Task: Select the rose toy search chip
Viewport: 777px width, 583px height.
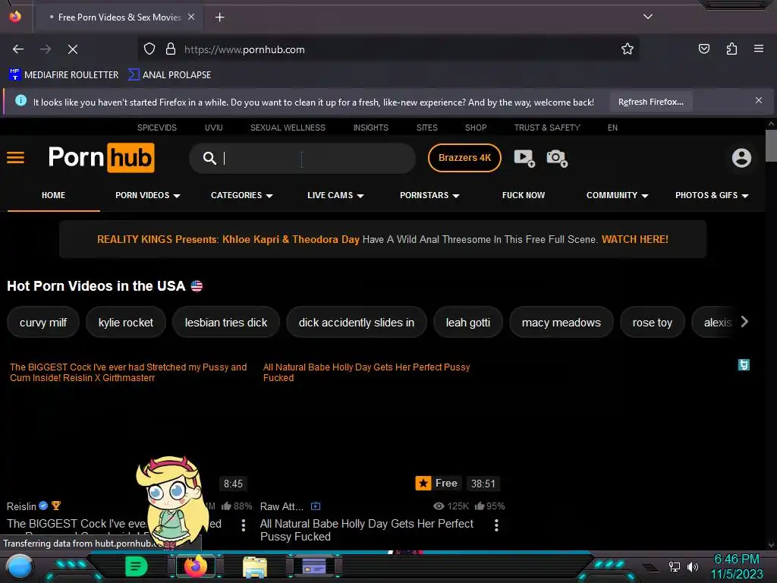Action: coord(652,322)
